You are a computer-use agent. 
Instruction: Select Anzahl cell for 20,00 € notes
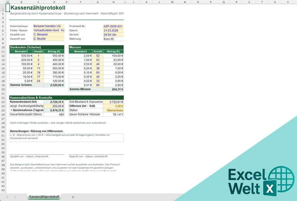(x=39, y=73)
